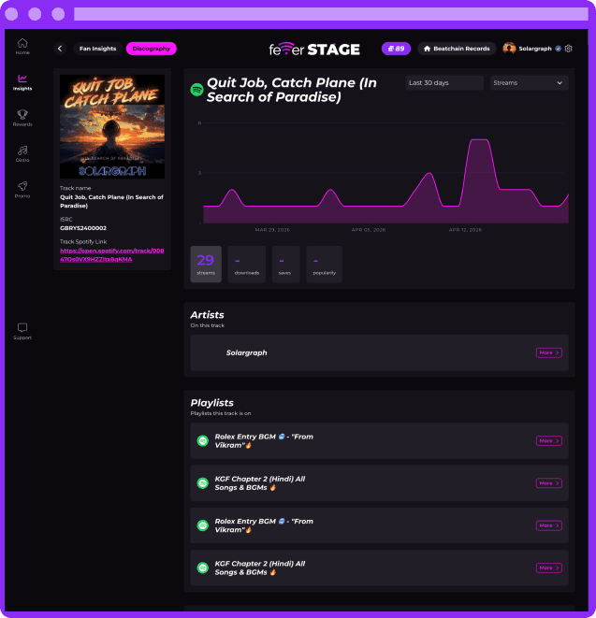The image size is (596, 618).
Task: Open the Promo rocket icon
Action: (22, 190)
